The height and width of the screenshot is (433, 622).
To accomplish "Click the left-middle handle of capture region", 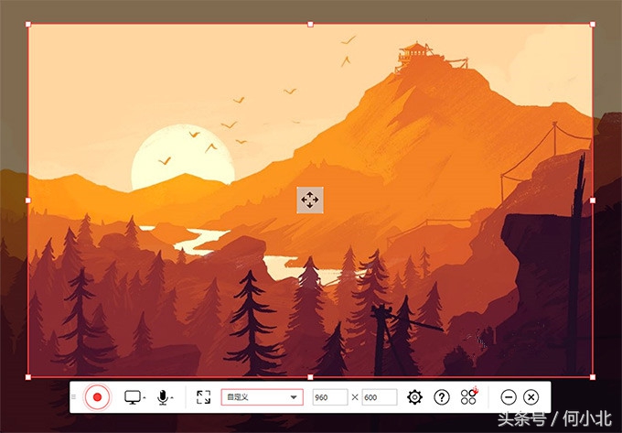I will (x=28, y=200).
